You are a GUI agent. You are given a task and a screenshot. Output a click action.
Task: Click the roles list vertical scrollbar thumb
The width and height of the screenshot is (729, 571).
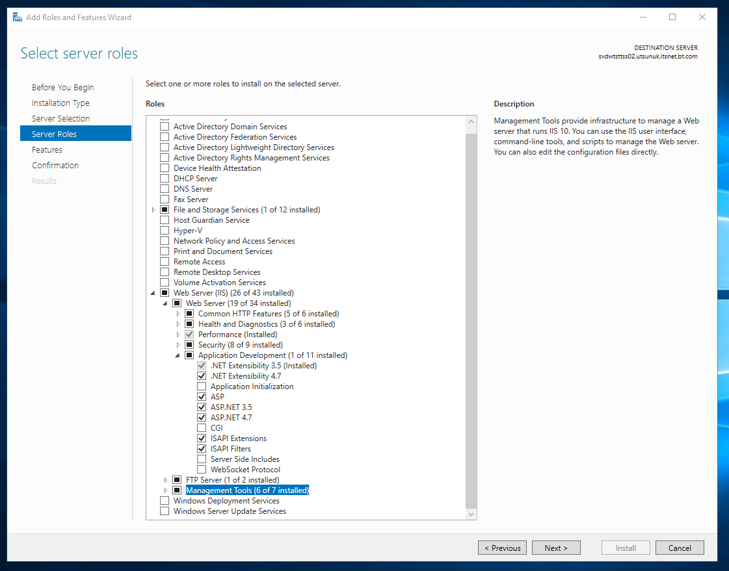[471, 320]
